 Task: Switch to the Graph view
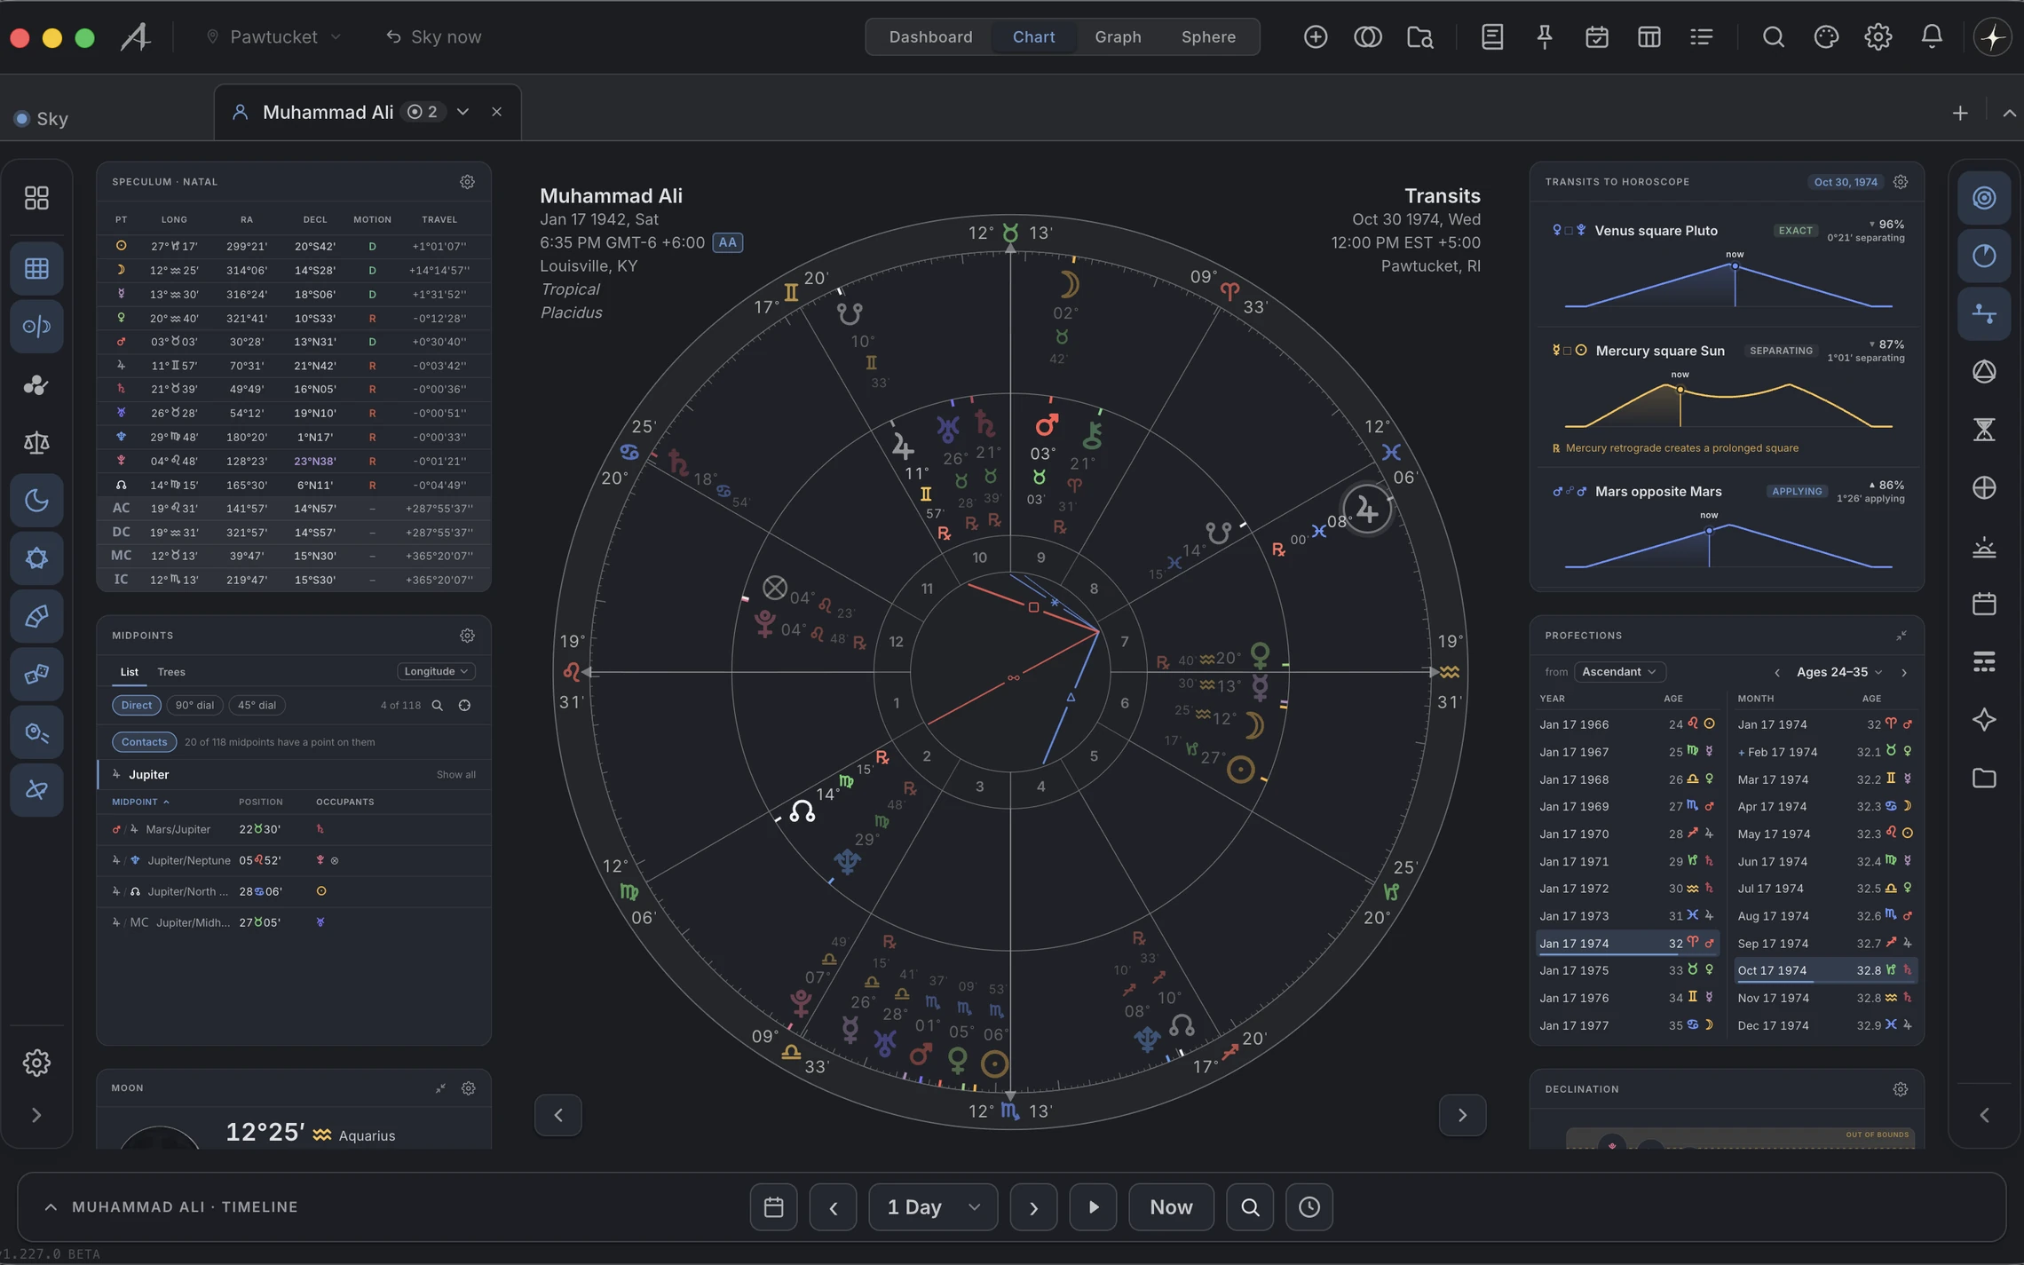[x=1118, y=36]
